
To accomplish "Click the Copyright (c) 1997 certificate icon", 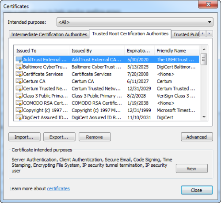I will [19, 110].
